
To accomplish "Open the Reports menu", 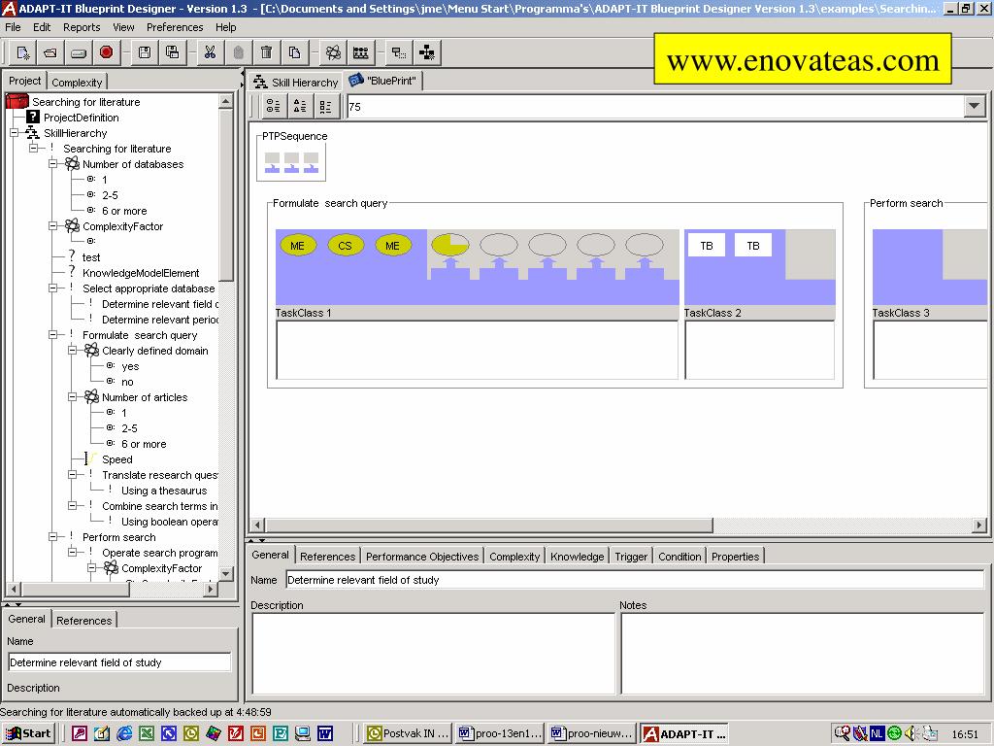I will [x=82, y=27].
